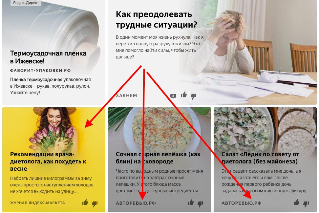This screenshot has width=319, height=213.
Task: Click the Яндекс.Директ ad label
Action: [26, 3]
